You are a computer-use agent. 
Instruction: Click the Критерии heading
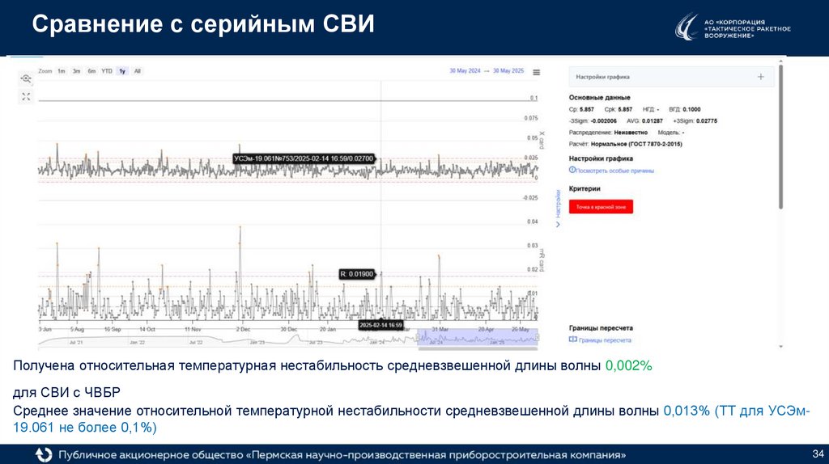point(585,188)
